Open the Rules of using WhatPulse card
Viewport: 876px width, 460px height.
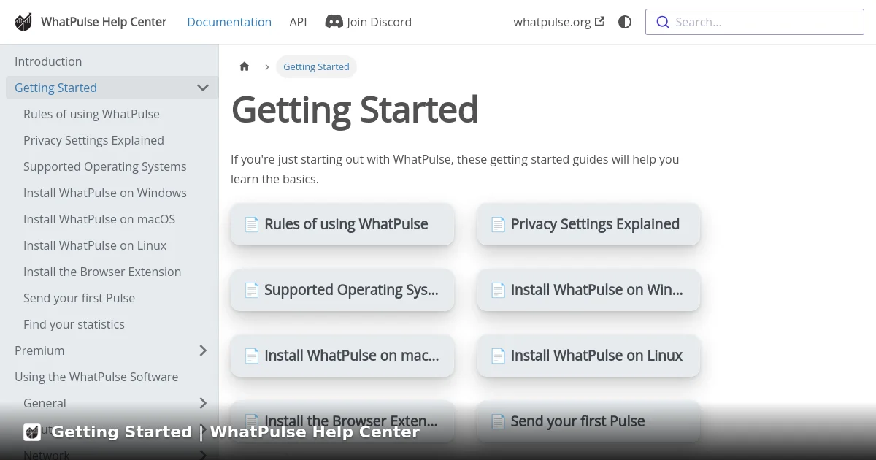342,224
